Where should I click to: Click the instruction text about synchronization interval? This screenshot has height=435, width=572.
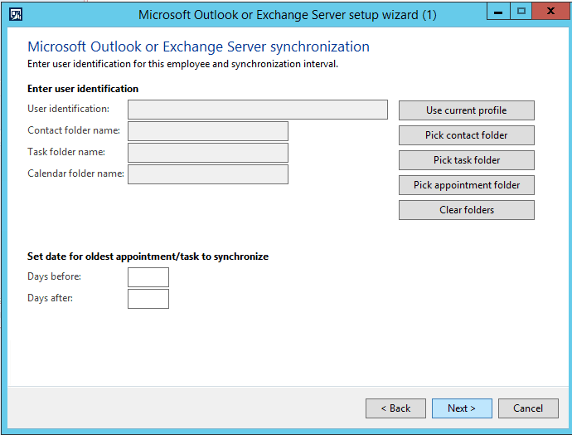182,64
